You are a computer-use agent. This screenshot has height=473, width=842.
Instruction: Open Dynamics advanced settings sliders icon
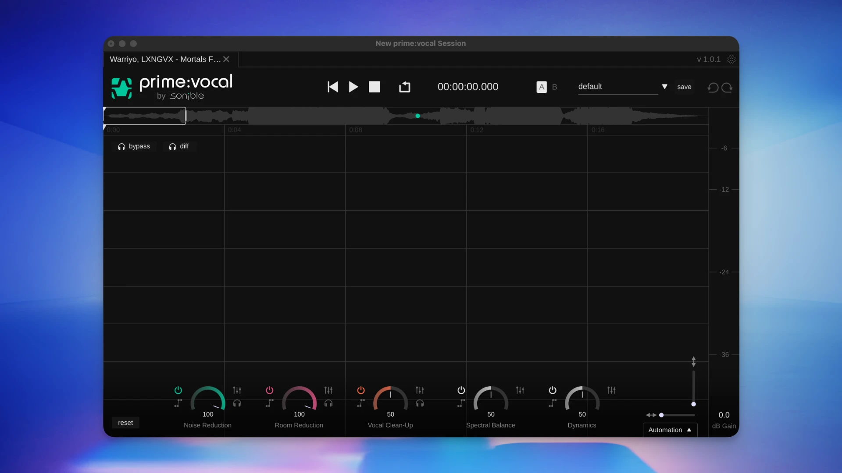(x=611, y=390)
